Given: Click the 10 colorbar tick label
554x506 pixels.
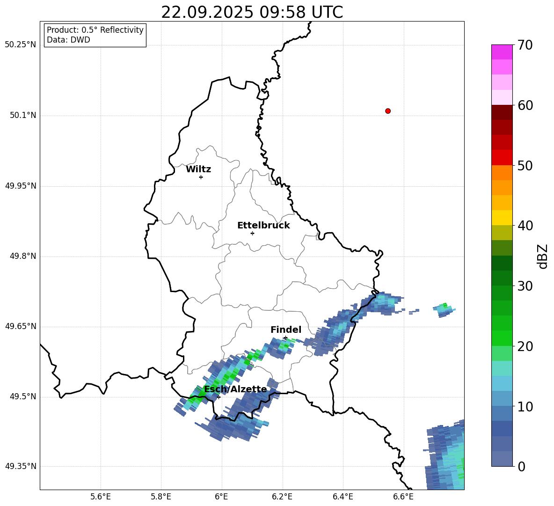Looking at the screenshot, I should tap(525, 406).
